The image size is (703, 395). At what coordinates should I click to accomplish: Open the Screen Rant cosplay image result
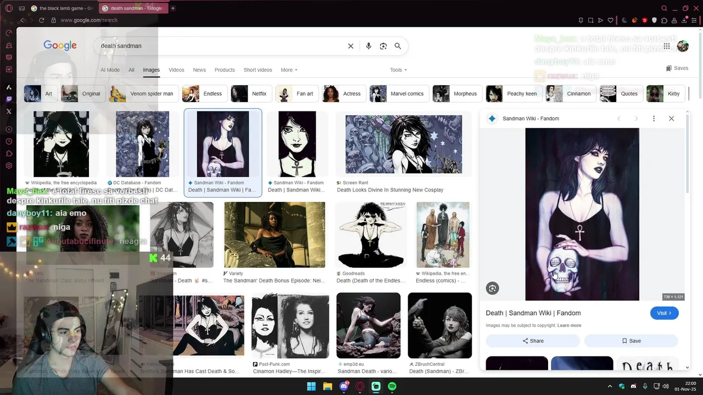pyautogui.click(x=404, y=145)
